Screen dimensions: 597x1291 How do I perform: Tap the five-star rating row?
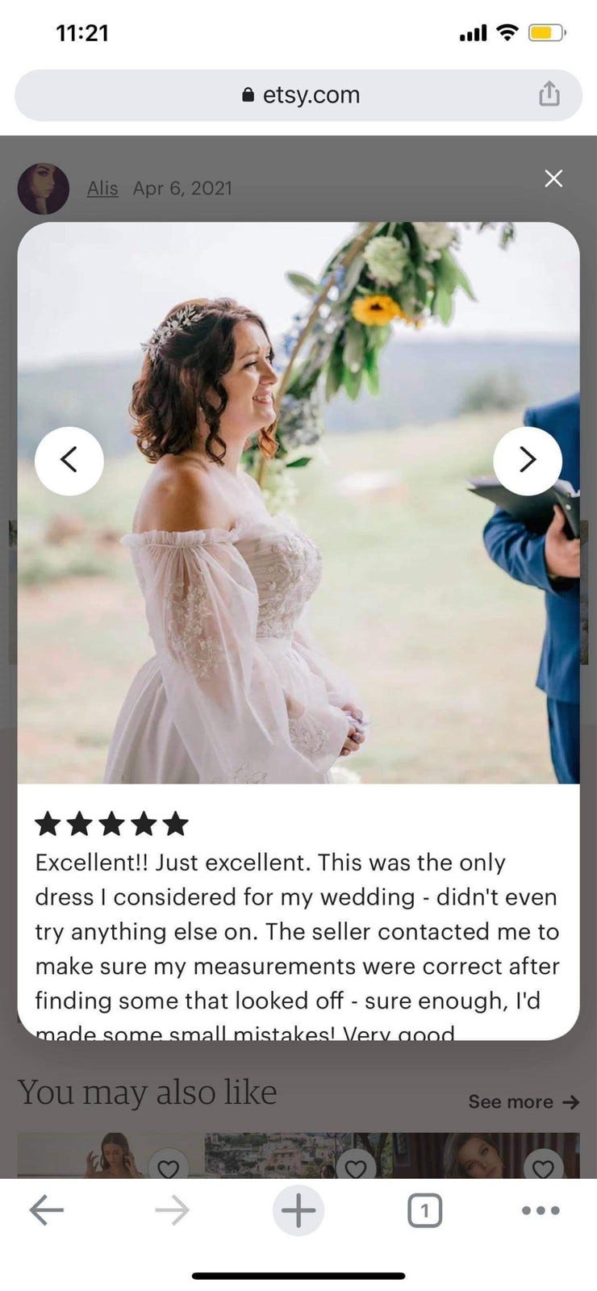click(x=111, y=824)
